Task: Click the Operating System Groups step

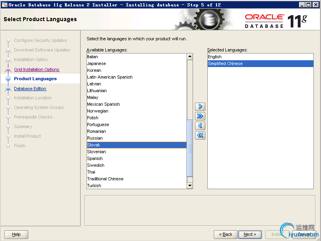Action: point(39,107)
